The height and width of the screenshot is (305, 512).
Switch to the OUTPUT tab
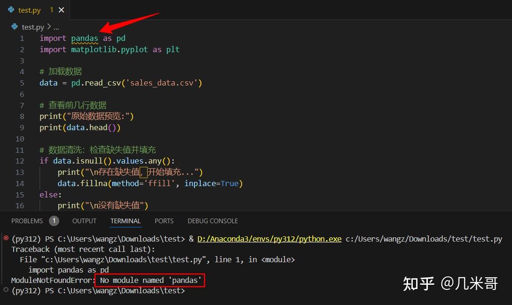(84, 221)
